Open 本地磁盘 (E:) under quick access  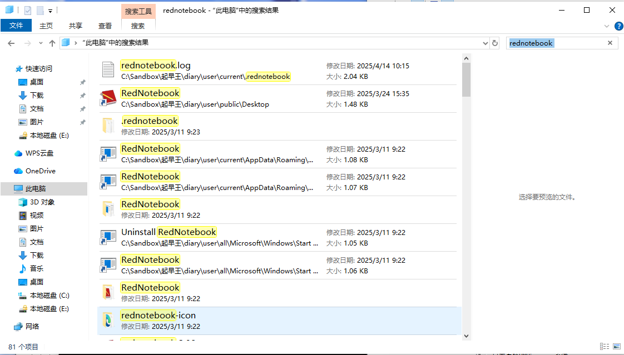pos(49,136)
